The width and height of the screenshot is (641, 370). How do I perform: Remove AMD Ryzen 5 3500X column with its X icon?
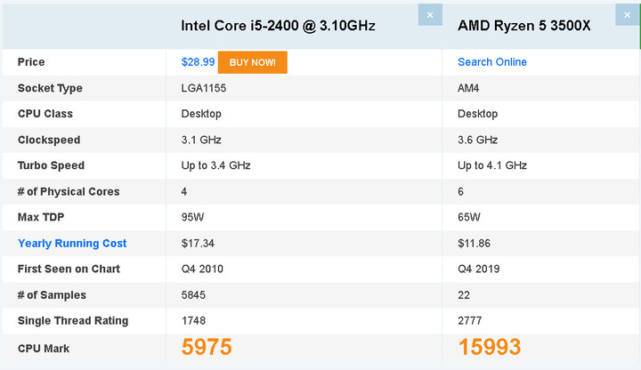tap(628, 15)
